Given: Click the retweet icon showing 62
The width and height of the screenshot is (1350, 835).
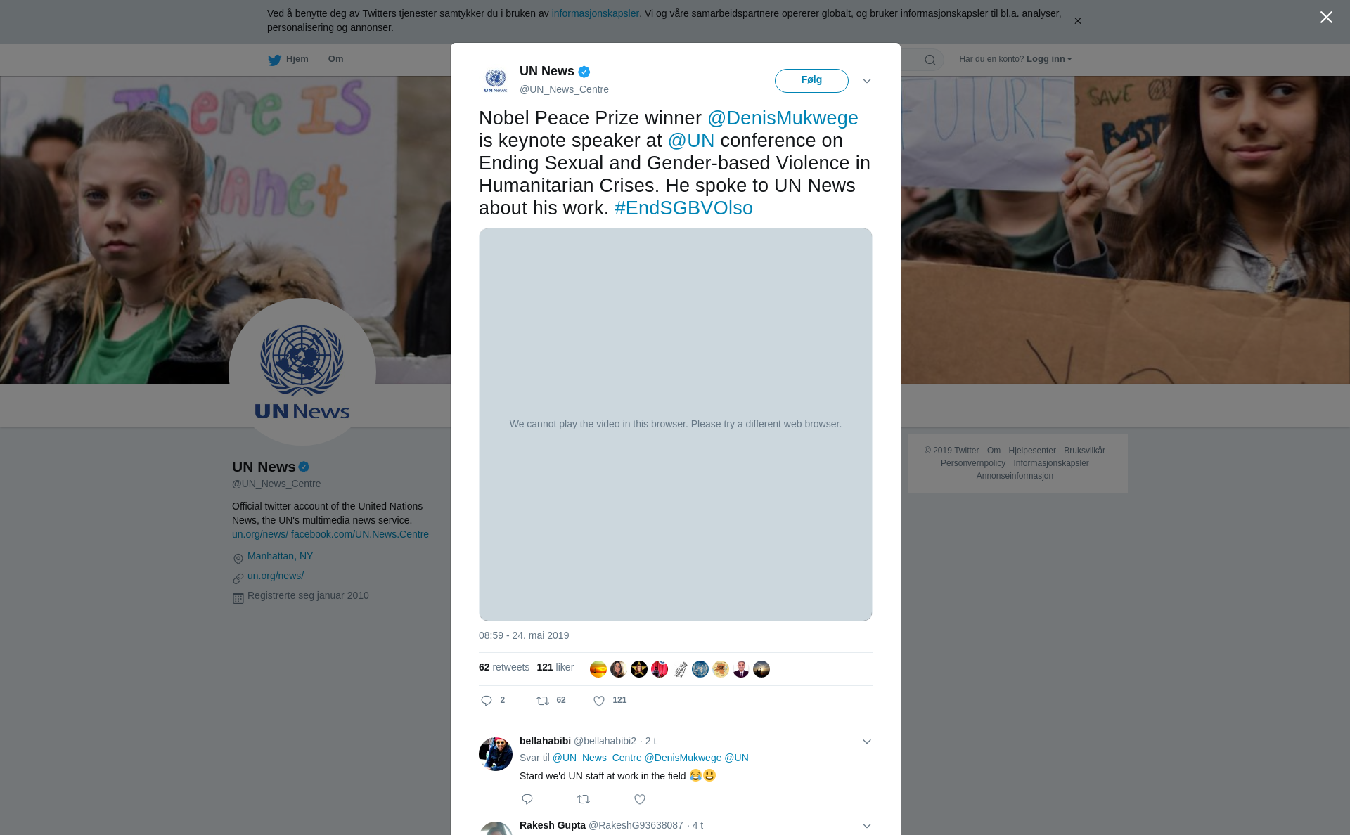Looking at the screenshot, I should click(x=543, y=701).
